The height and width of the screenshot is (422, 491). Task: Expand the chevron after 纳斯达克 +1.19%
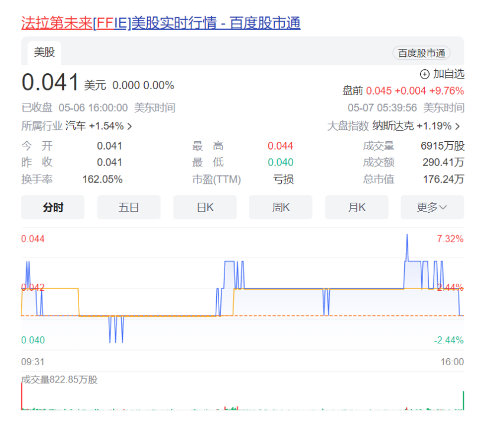(x=457, y=126)
